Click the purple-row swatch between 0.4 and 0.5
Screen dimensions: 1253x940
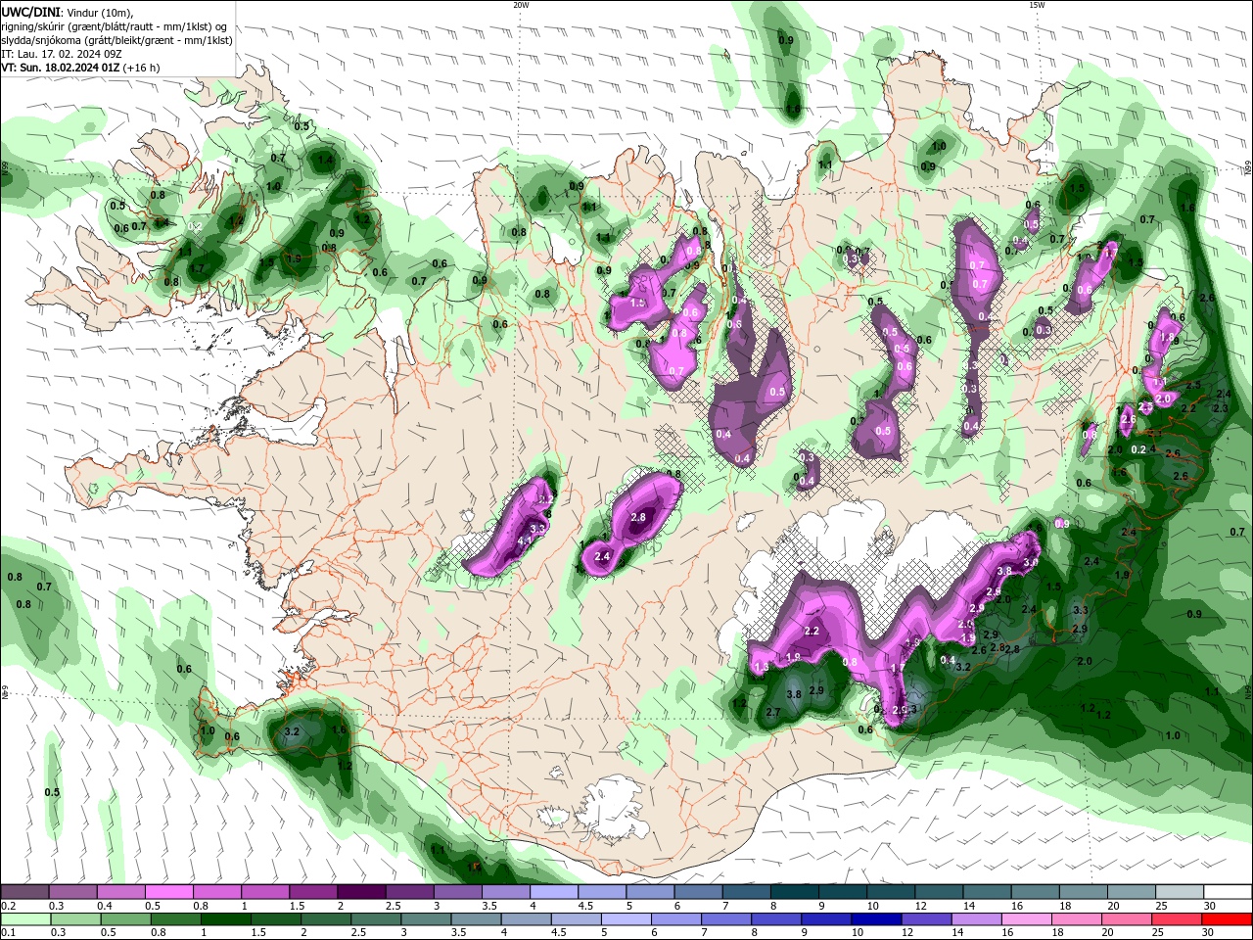(x=120, y=892)
